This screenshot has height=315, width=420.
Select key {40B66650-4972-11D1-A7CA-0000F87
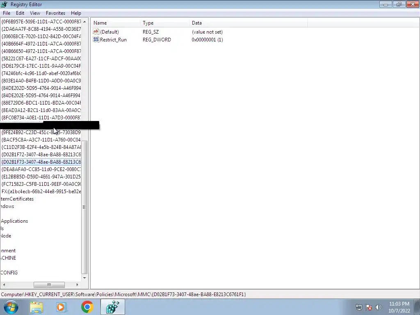pyautogui.click(x=41, y=51)
